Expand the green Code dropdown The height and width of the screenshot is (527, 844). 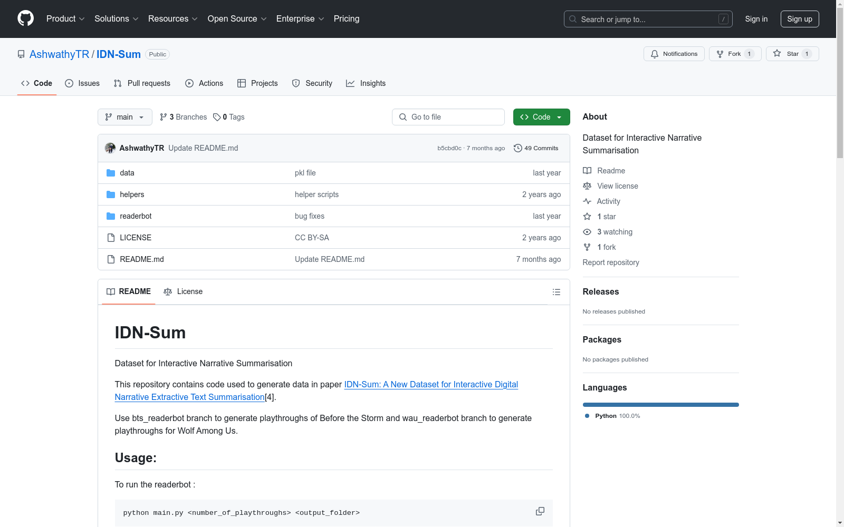pyautogui.click(x=542, y=117)
